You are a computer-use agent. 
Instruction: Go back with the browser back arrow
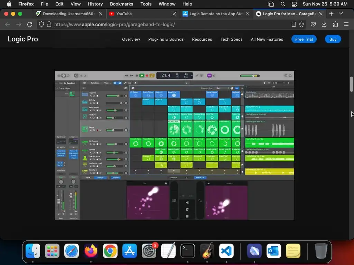(x=8, y=24)
